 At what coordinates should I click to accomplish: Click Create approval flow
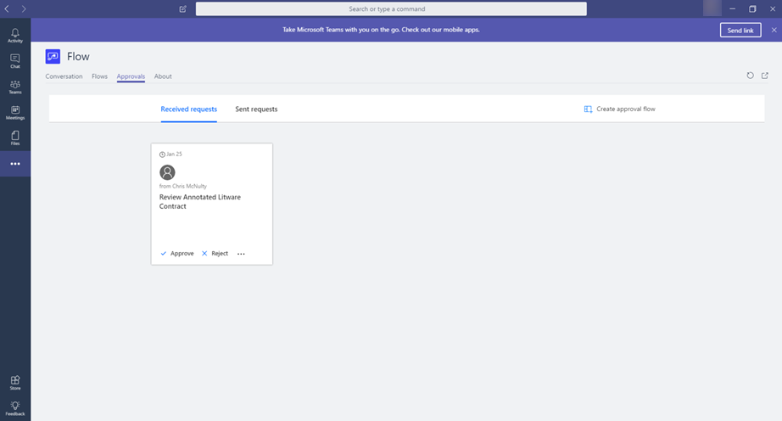pyautogui.click(x=620, y=109)
